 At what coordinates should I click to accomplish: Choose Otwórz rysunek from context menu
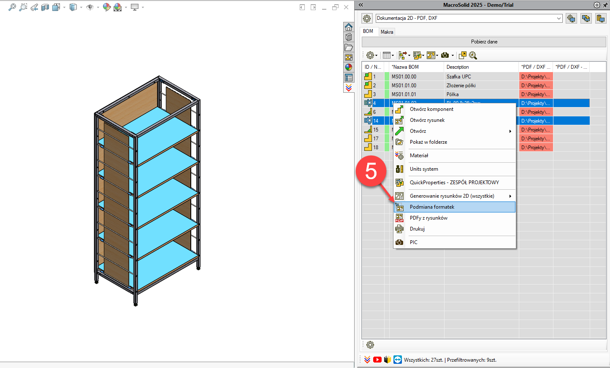(x=455, y=120)
